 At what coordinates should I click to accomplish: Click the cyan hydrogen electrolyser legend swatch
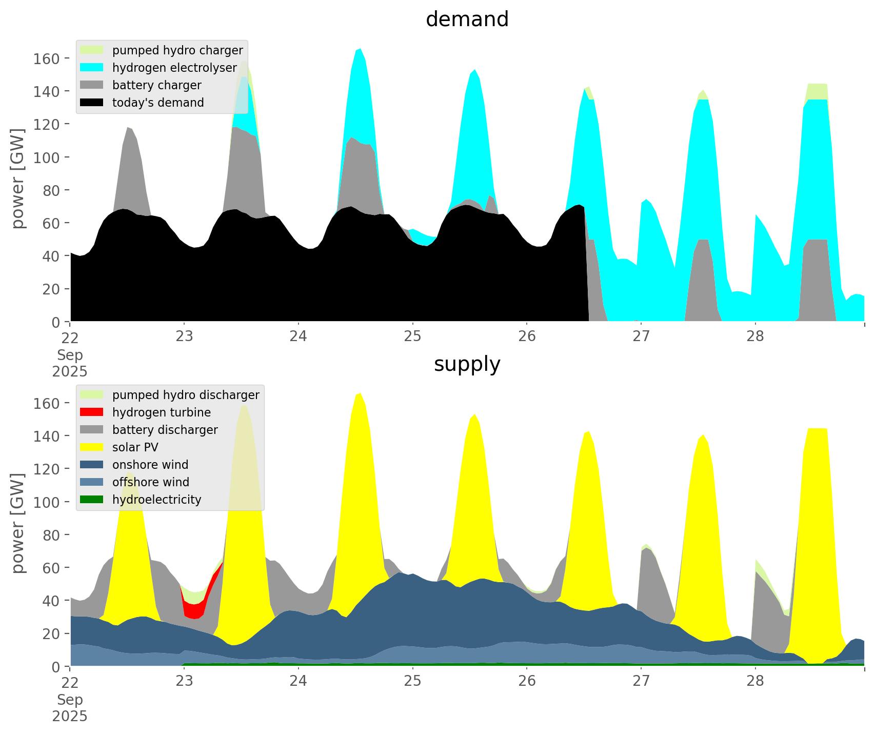(x=92, y=68)
